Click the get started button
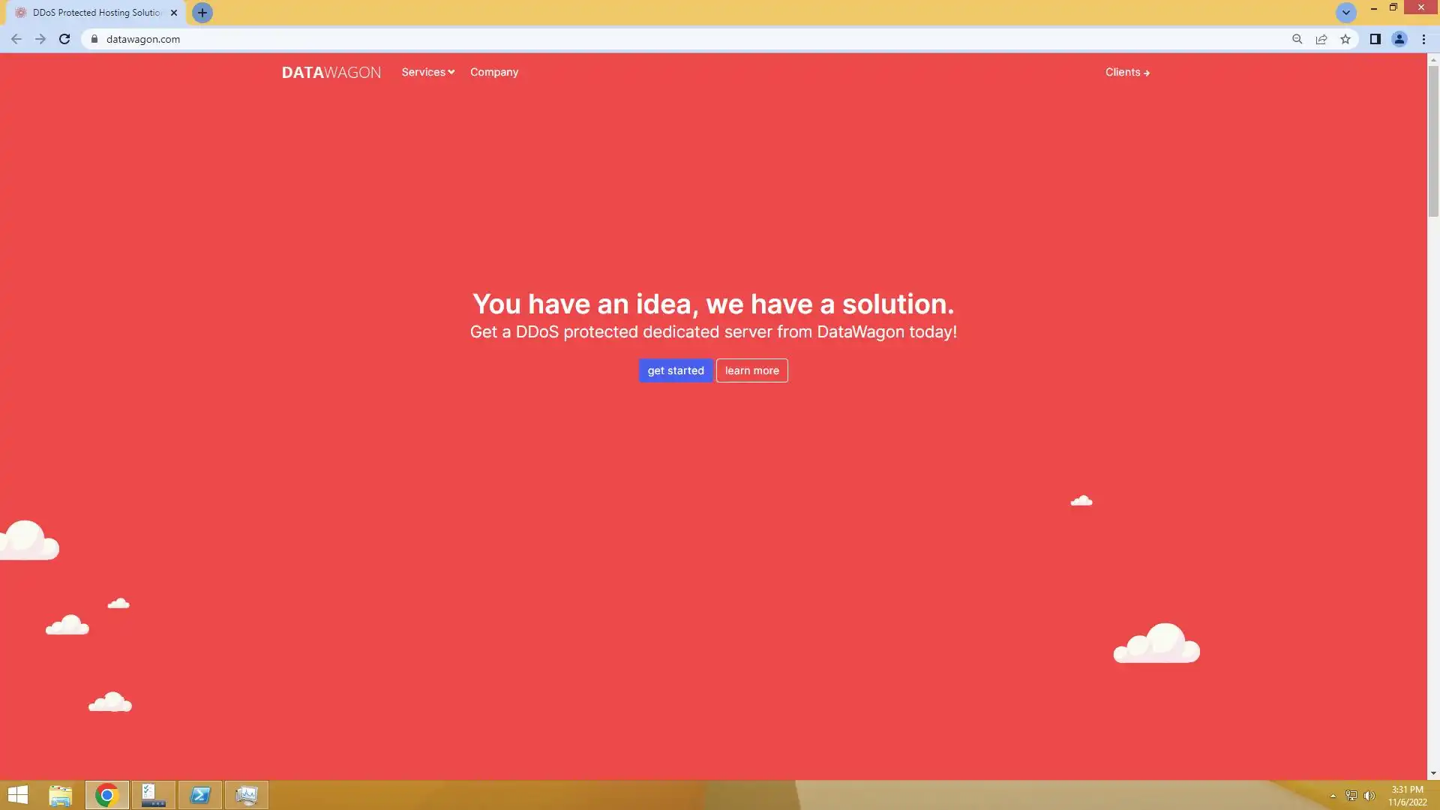 click(x=675, y=370)
